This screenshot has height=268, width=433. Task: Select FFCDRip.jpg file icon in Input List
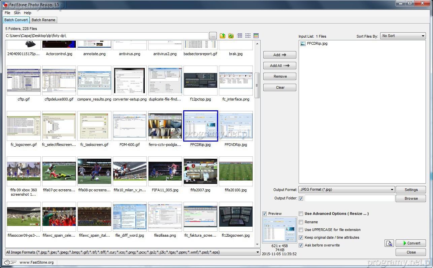click(303, 44)
